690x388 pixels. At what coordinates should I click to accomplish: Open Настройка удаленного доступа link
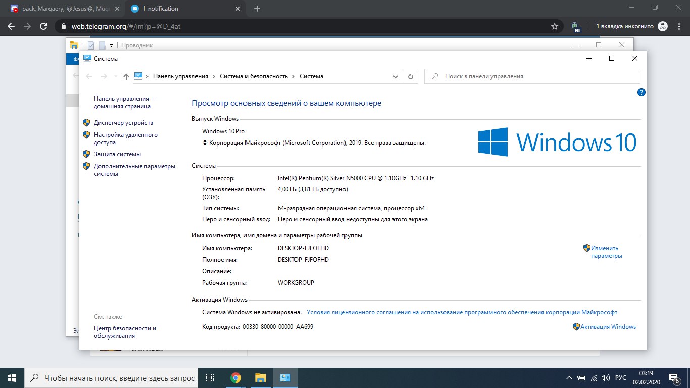tap(126, 138)
